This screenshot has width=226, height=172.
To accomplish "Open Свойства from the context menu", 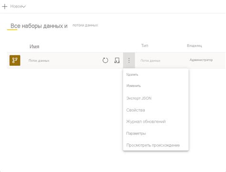I will 135,110.
